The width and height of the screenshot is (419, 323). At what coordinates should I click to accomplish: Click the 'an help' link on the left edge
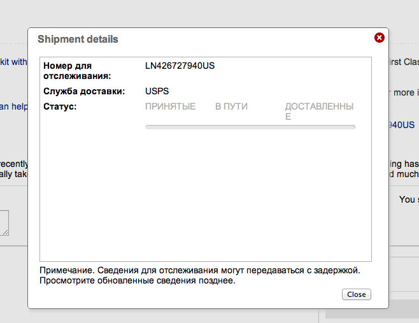point(13,106)
